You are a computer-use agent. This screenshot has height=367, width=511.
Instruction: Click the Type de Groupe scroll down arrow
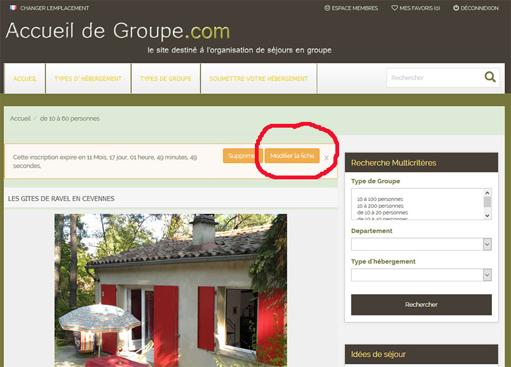pyautogui.click(x=487, y=216)
